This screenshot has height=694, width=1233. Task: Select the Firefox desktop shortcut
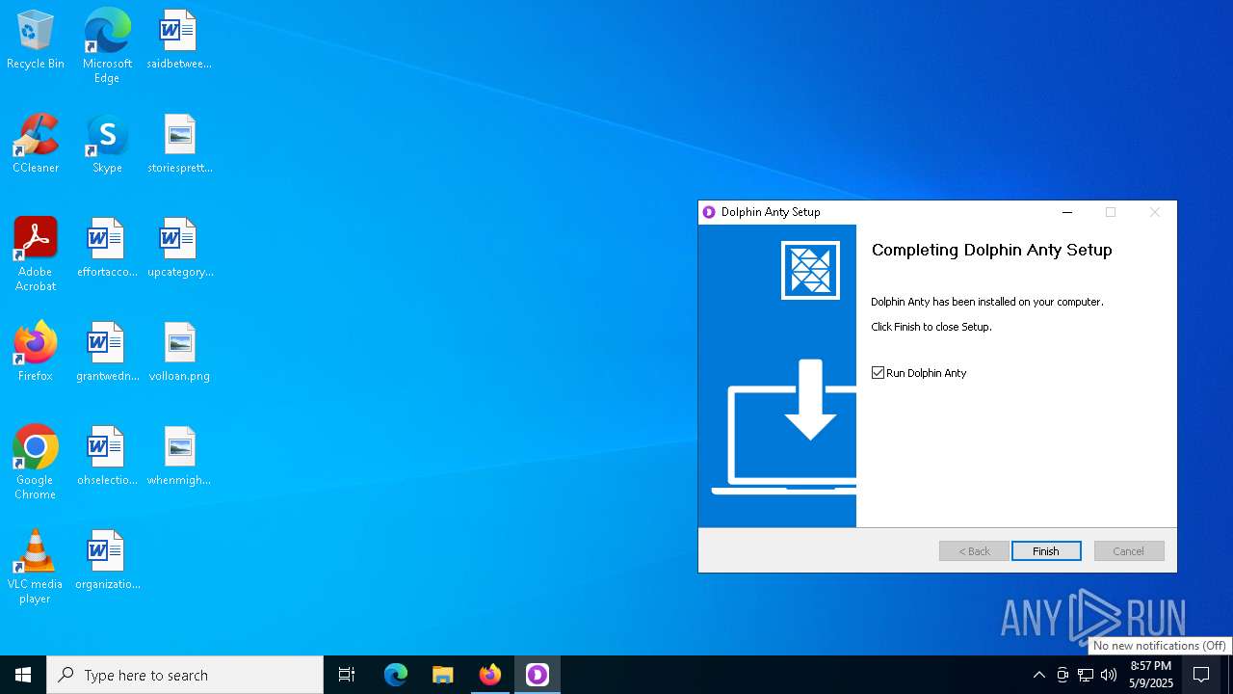click(36, 353)
